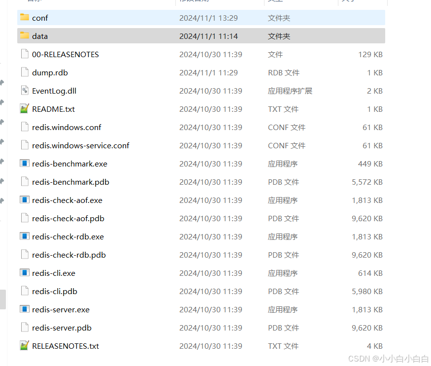The height and width of the screenshot is (366, 431).
Task: Click the redis.windows.conf file icon
Action: 25,127
